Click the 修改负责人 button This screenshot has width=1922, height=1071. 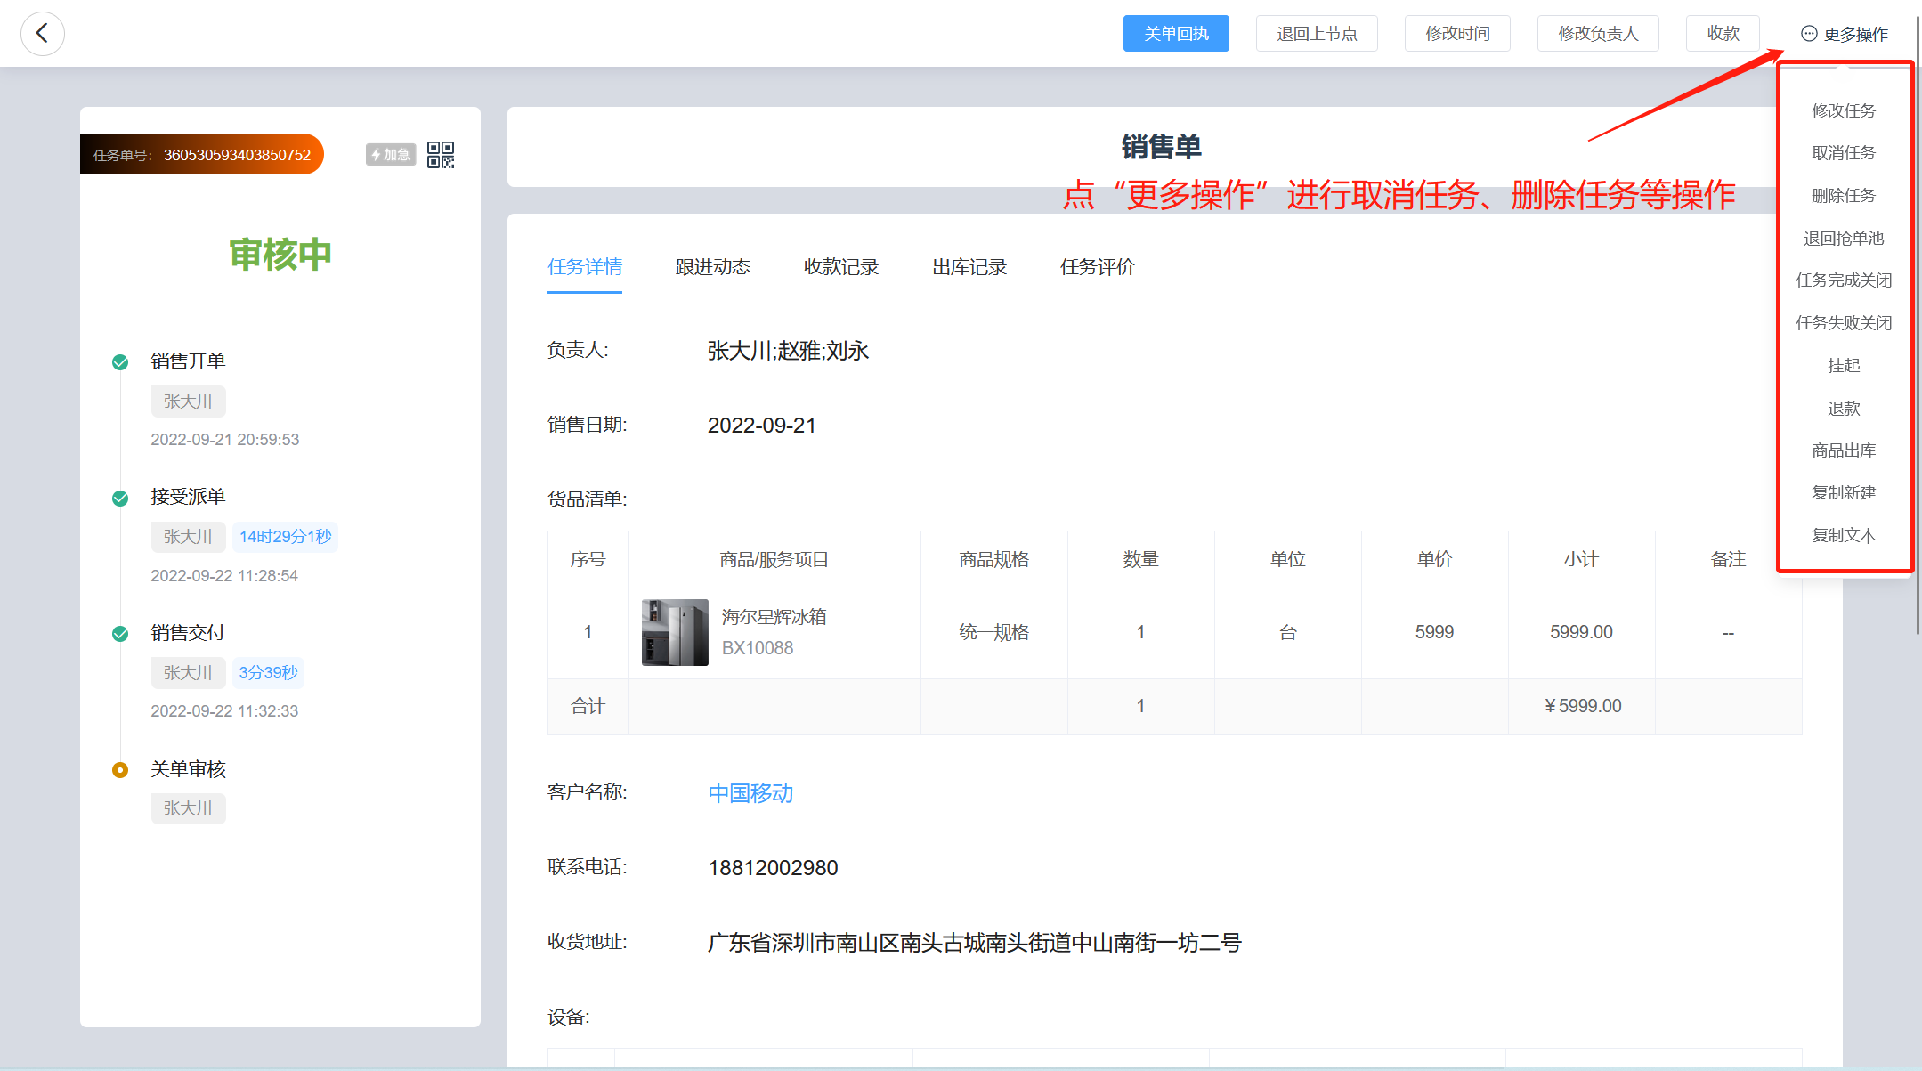[x=1597, y=34]
